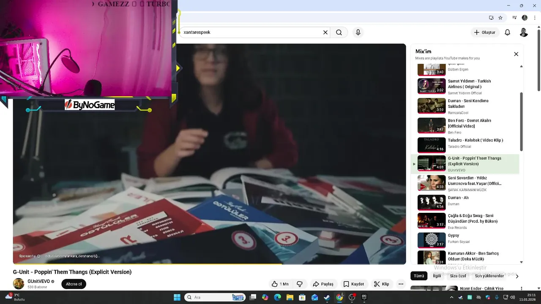Open YouTube notifications bell
The width and height of the screenshot is (541, 304).
508,33
